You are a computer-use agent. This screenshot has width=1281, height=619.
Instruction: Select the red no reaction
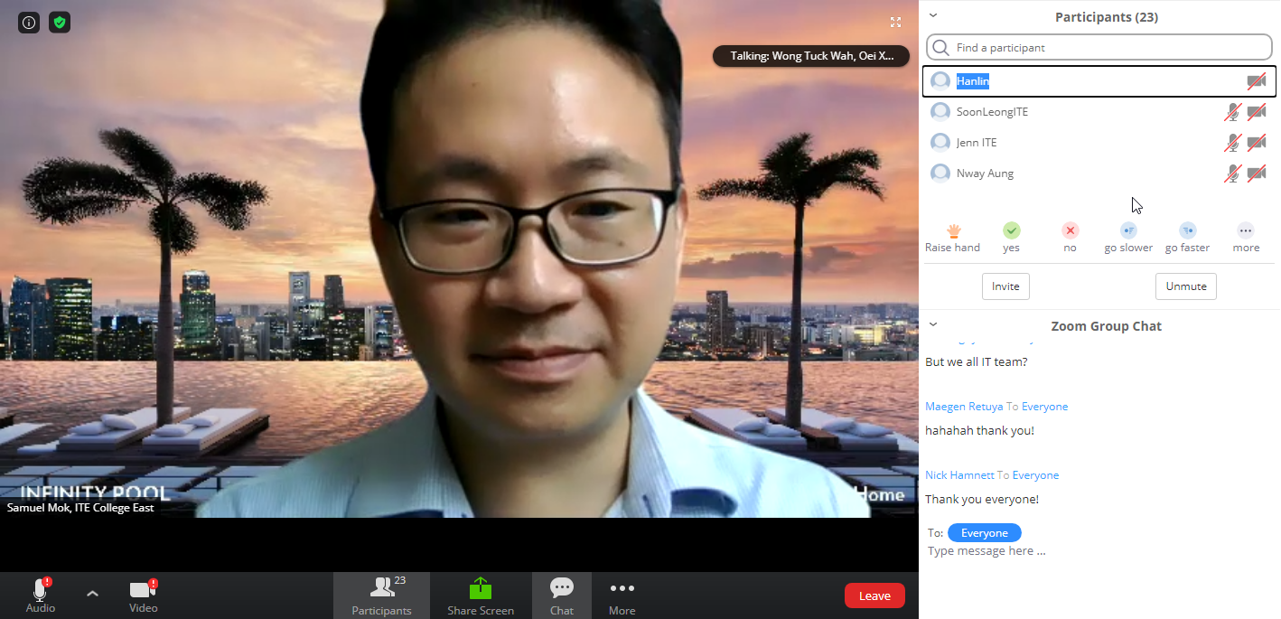(1070, 231)
